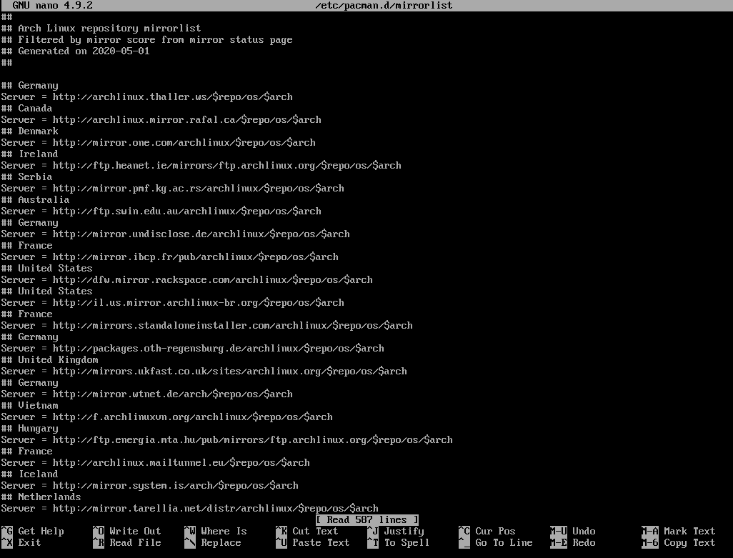733x558 pixels.
Task: Click the ^\ Replace shortcut
Action: tap(213, 543)
